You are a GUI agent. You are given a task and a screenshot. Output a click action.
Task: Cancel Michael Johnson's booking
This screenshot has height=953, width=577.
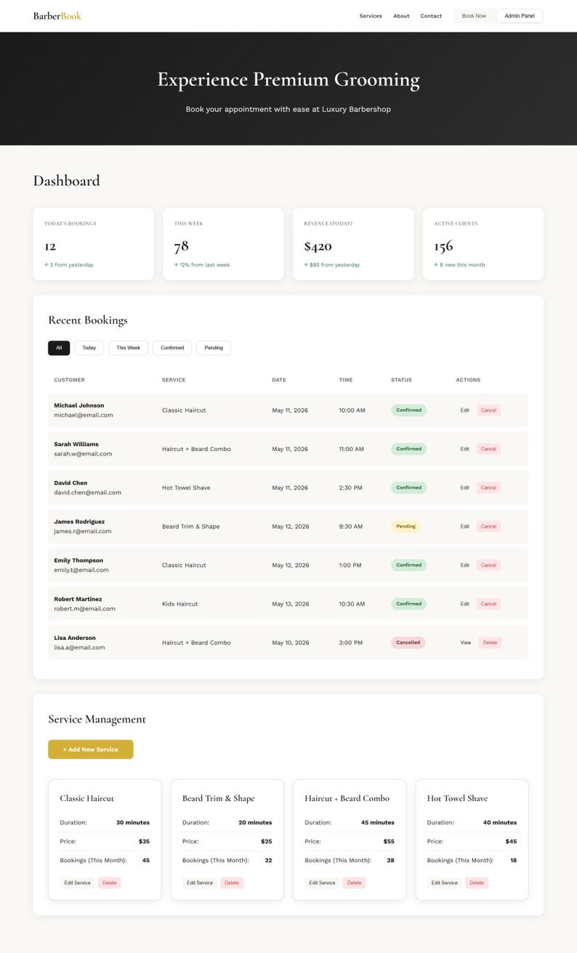(488, 410)
